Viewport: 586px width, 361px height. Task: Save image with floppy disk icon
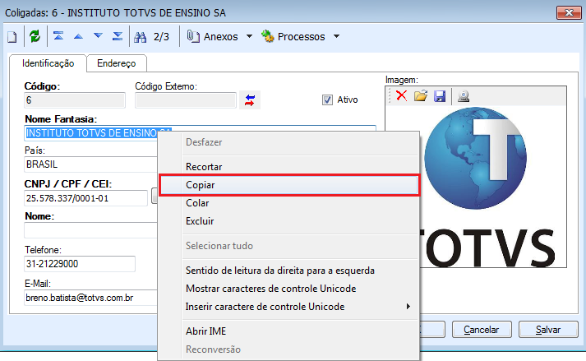coord(440,96)
